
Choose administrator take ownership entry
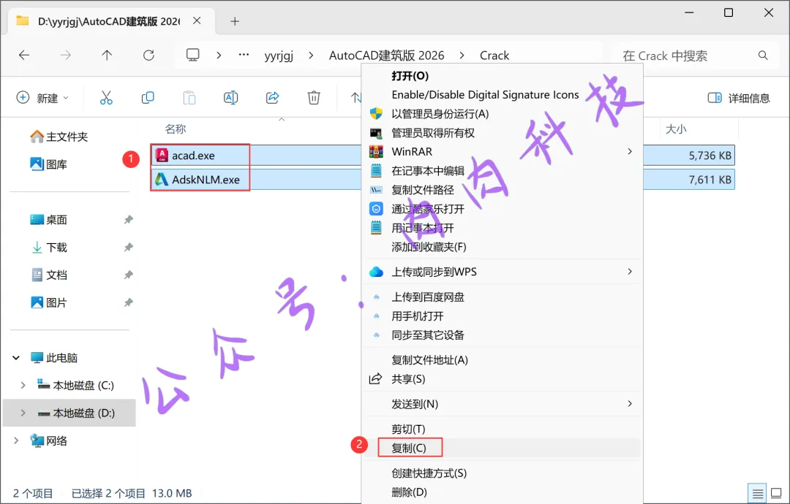(x=502, y=133)
